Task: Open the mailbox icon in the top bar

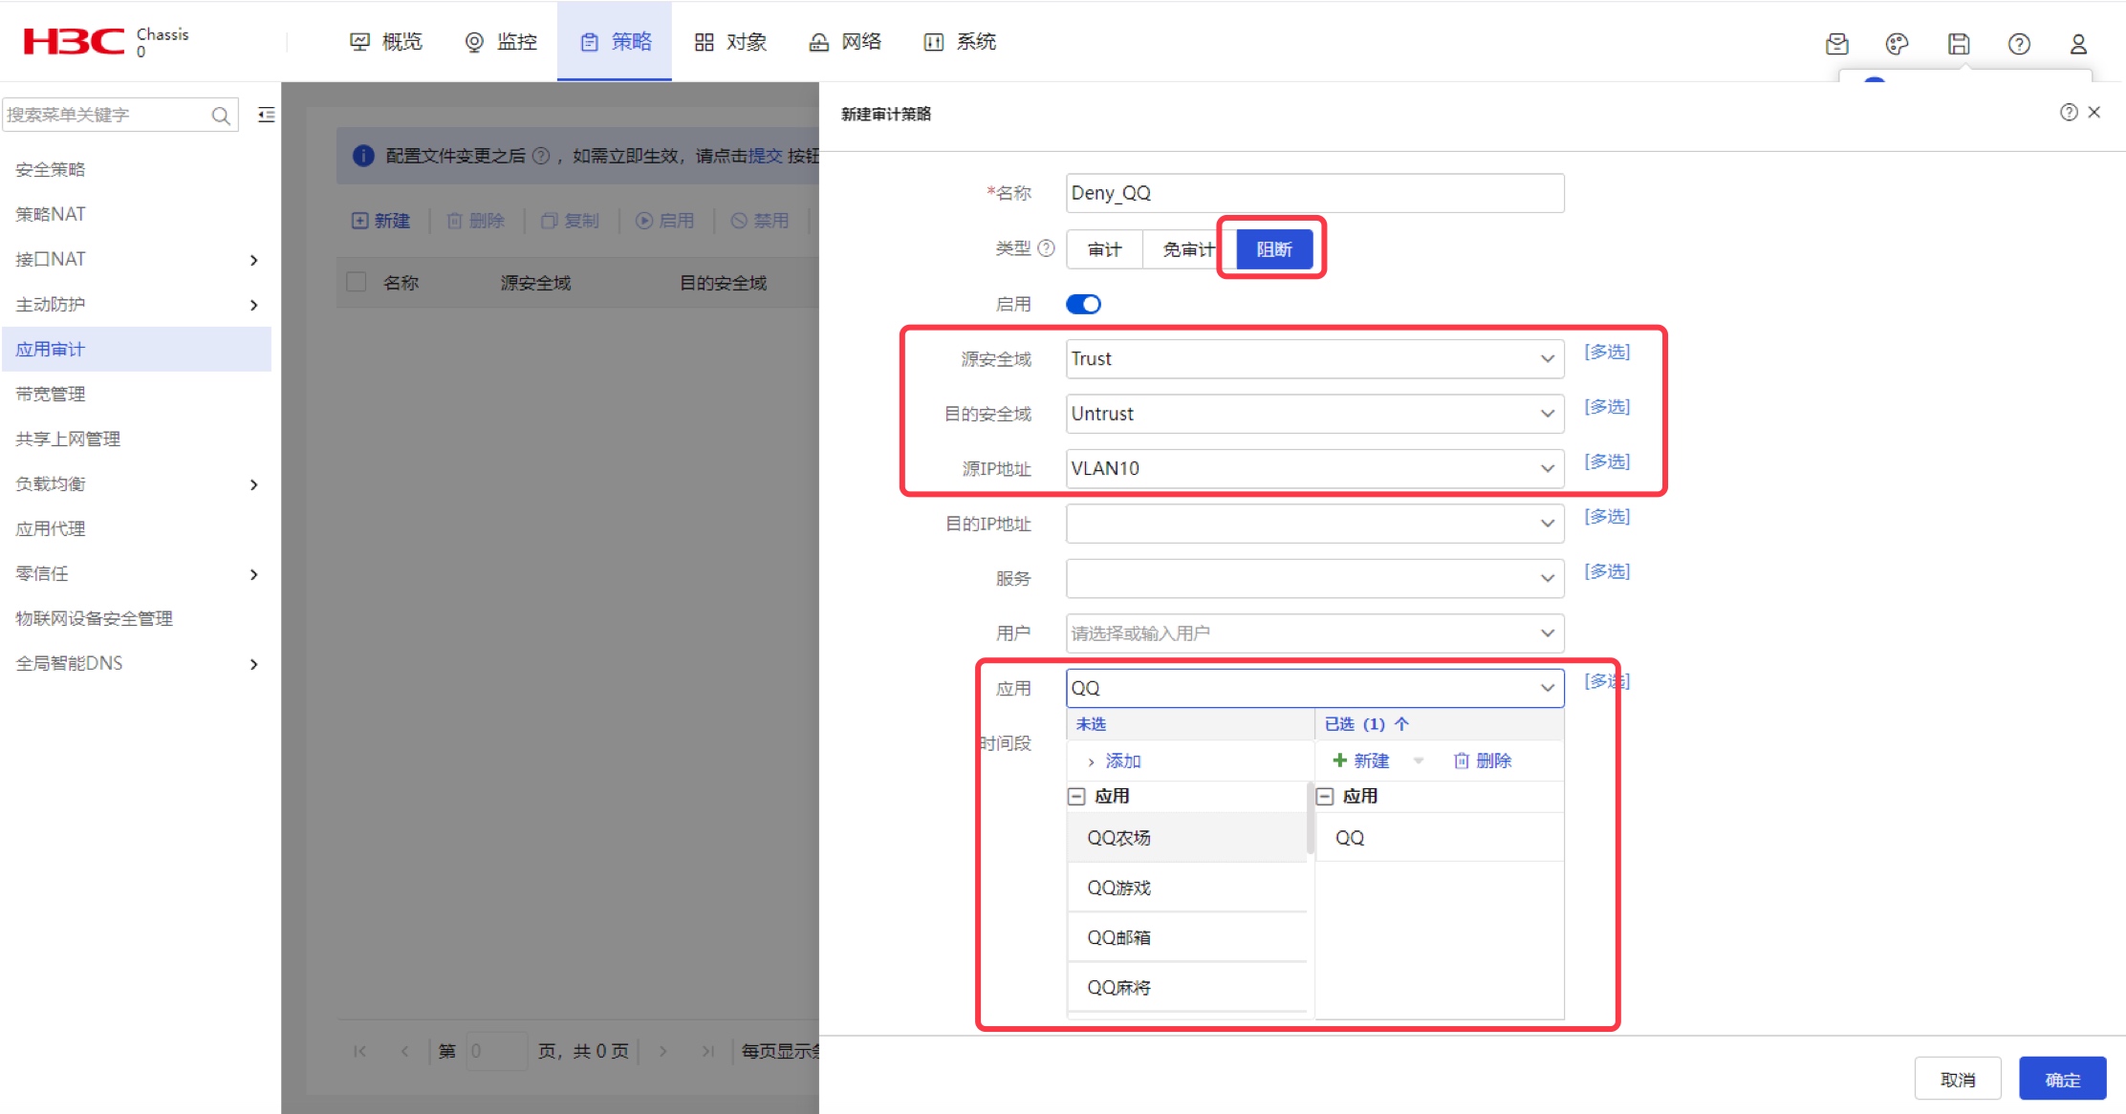Action: coord(1836,43)
